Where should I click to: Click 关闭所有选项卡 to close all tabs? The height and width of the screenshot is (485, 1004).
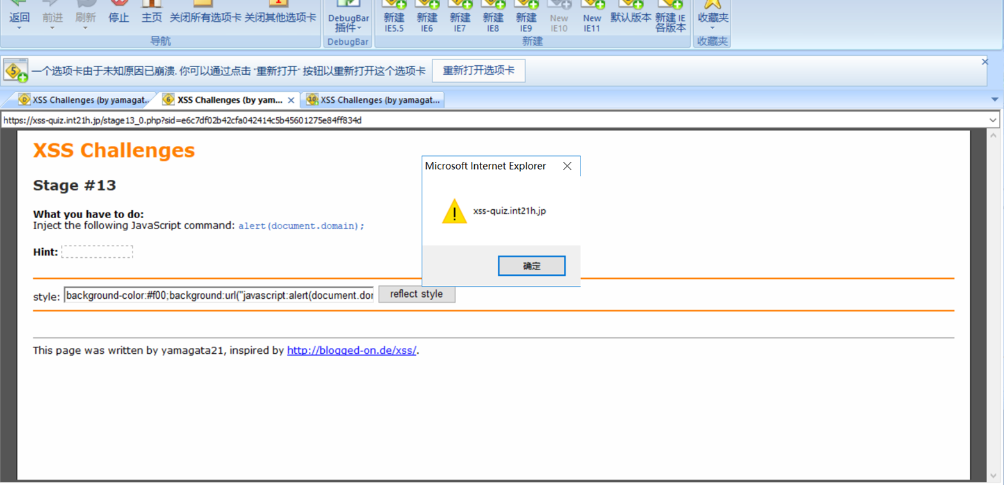tap(206, 12)
